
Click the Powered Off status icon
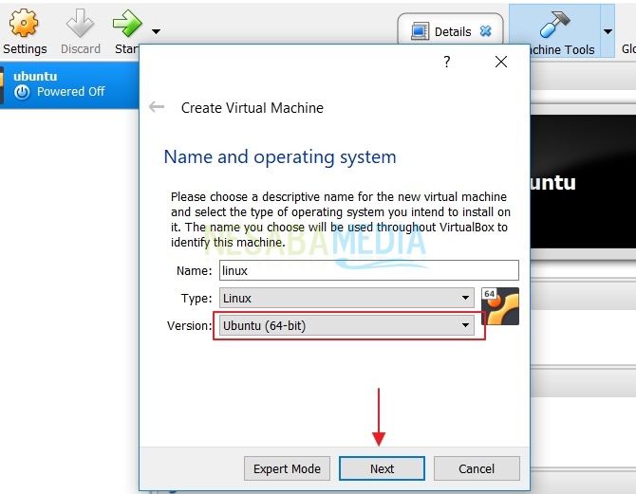coord(22,92)
